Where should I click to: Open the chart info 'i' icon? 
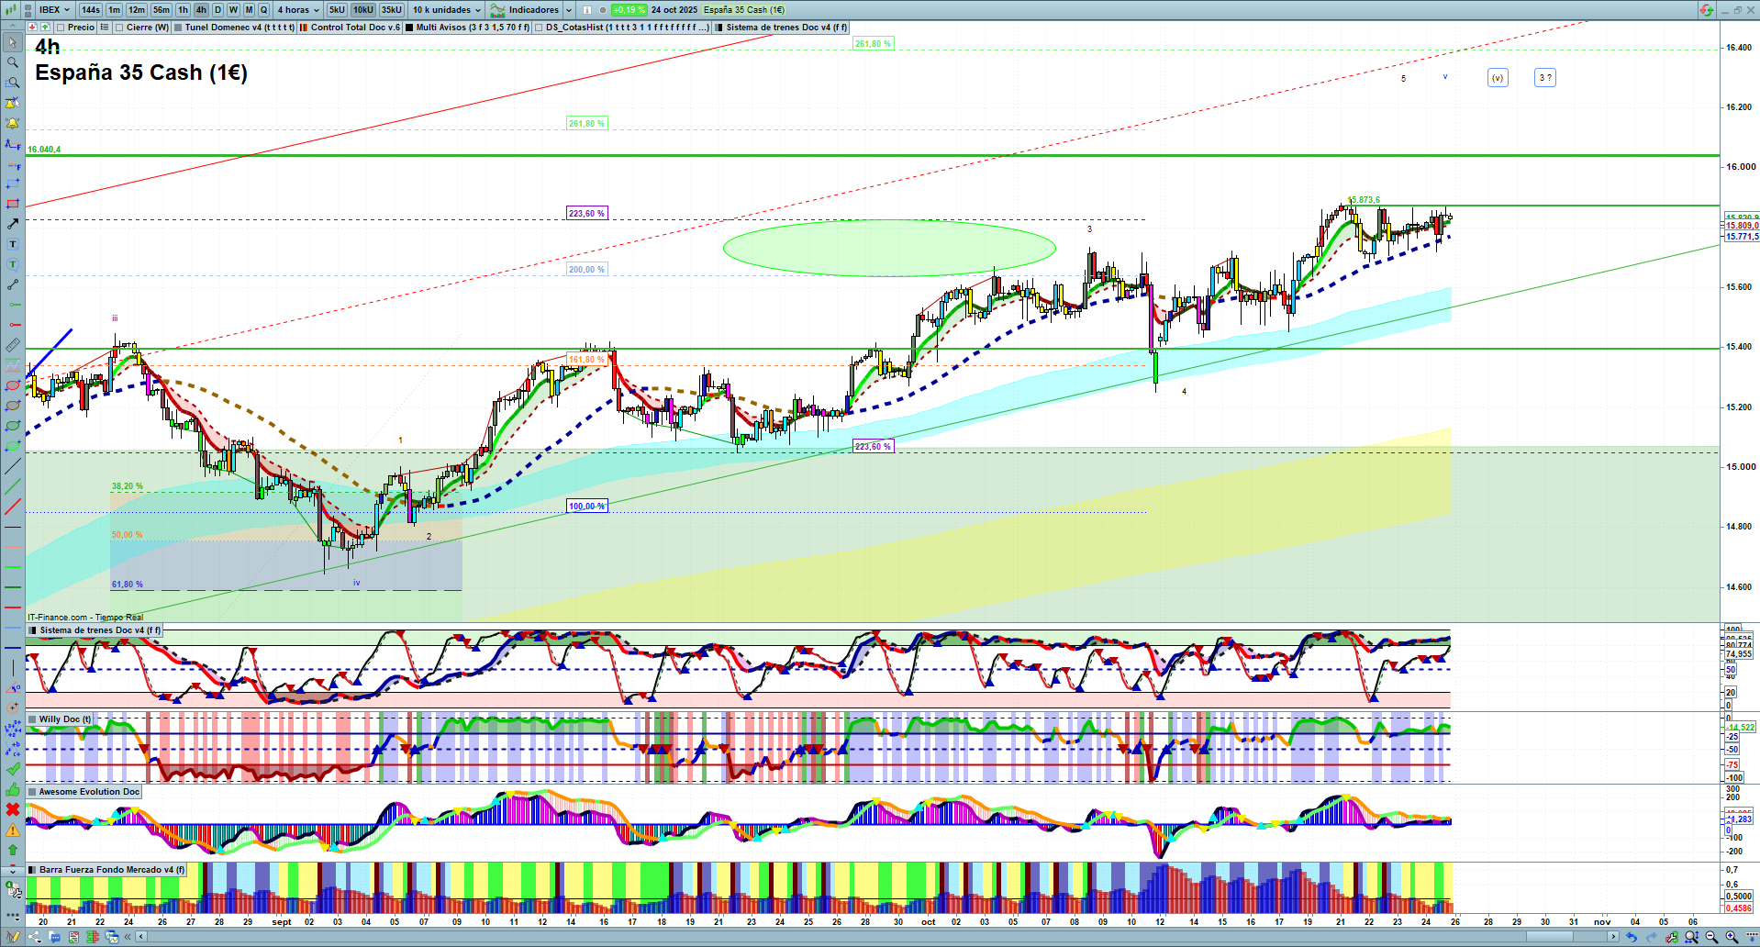click(x=587, y=10)
